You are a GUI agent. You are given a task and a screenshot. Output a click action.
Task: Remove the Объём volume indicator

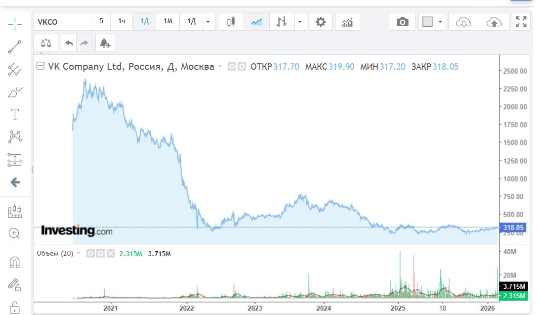pos(110,254)
